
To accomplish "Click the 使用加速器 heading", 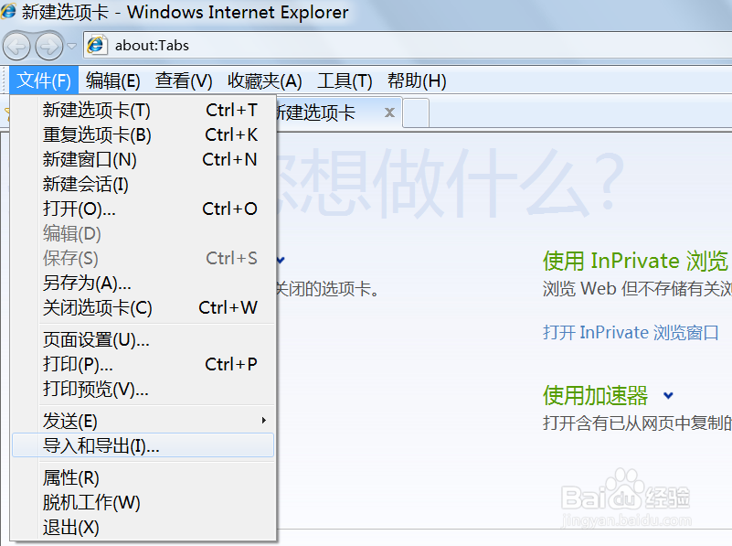I will coord(595,396).
